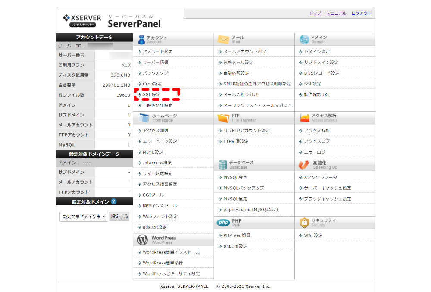Open WordPress簡単インストール
The height and width of the screenshot is (292, 431).
[x=171, y=252]
